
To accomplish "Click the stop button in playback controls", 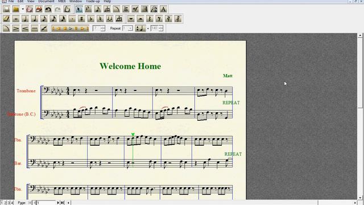I will click(65, 28).
